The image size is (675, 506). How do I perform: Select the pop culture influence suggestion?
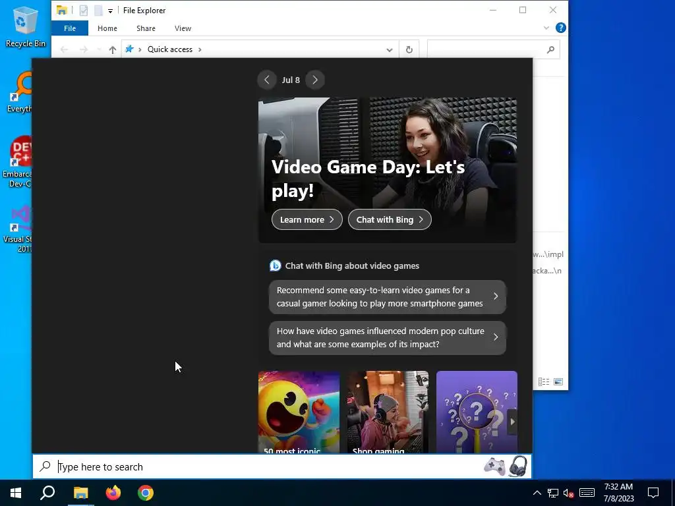pyautogui.click(x=388, y=338)
